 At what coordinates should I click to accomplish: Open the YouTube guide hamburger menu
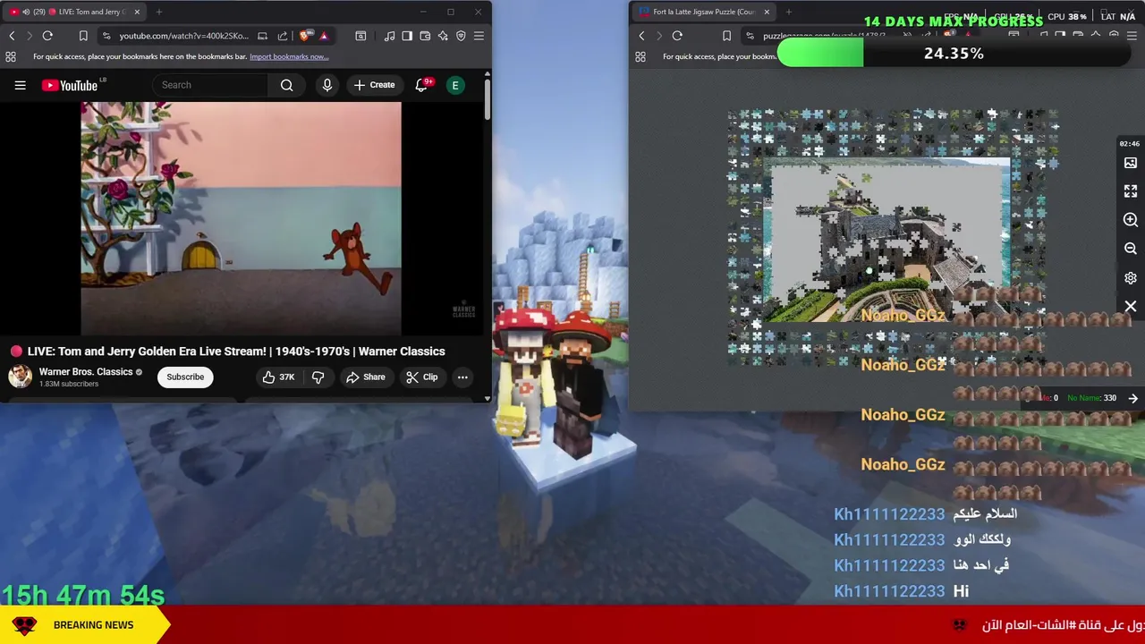pos(20,85)
